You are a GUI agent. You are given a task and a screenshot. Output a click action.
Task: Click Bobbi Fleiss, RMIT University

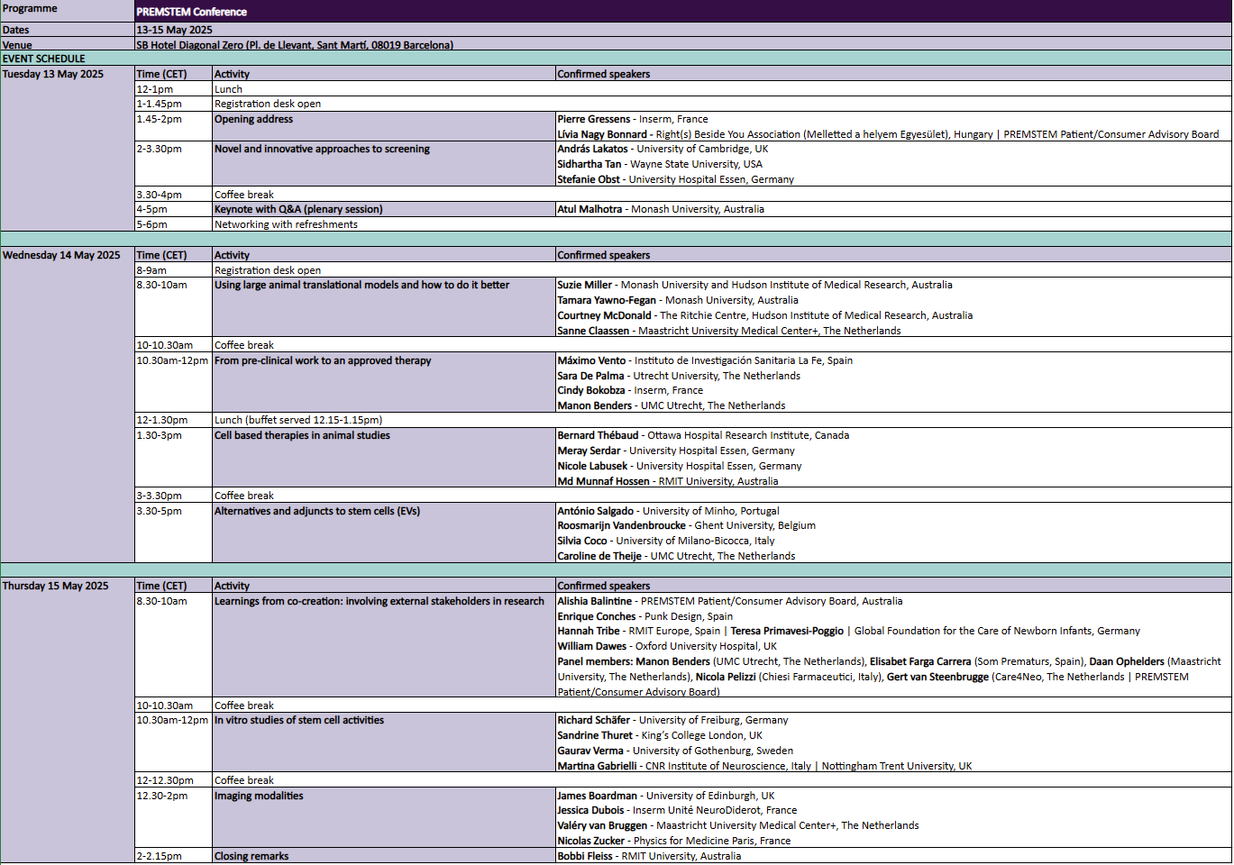click(x=649, y=856)
